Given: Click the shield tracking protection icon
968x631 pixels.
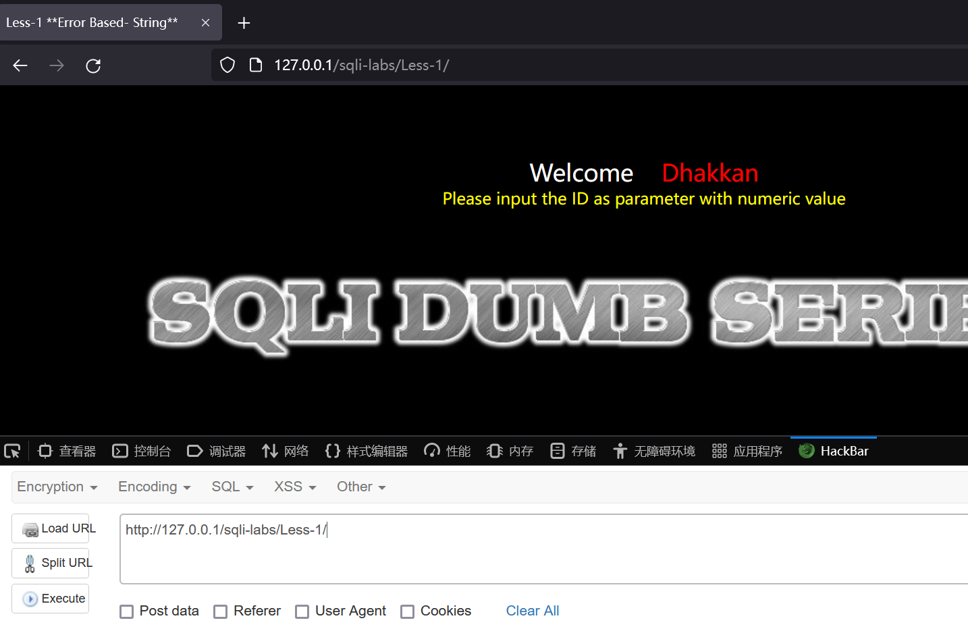Looking at the screenshot, I should 227,64.
